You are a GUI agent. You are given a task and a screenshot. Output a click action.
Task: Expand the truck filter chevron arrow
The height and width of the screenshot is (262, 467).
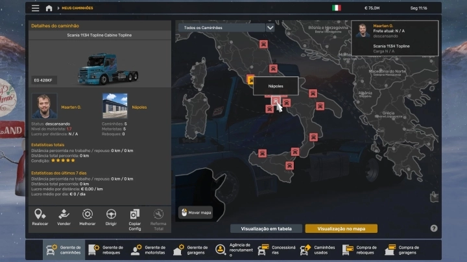tap(270, 28)
